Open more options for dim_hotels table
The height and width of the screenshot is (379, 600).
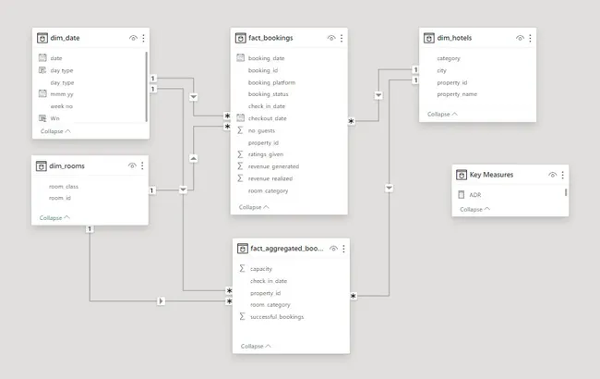pyautogui.click(x=531, y=38)
